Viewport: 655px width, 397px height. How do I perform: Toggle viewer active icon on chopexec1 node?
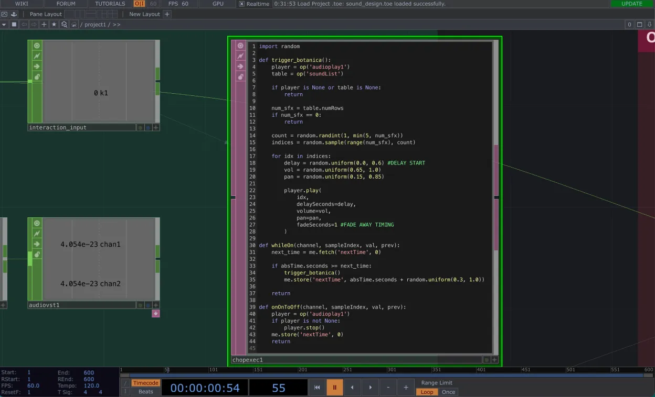coord(241,46)
